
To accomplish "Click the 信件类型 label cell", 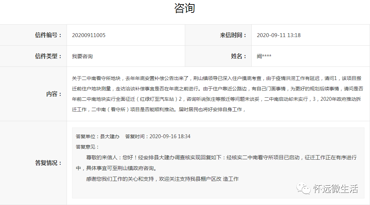I will [48, 56].
